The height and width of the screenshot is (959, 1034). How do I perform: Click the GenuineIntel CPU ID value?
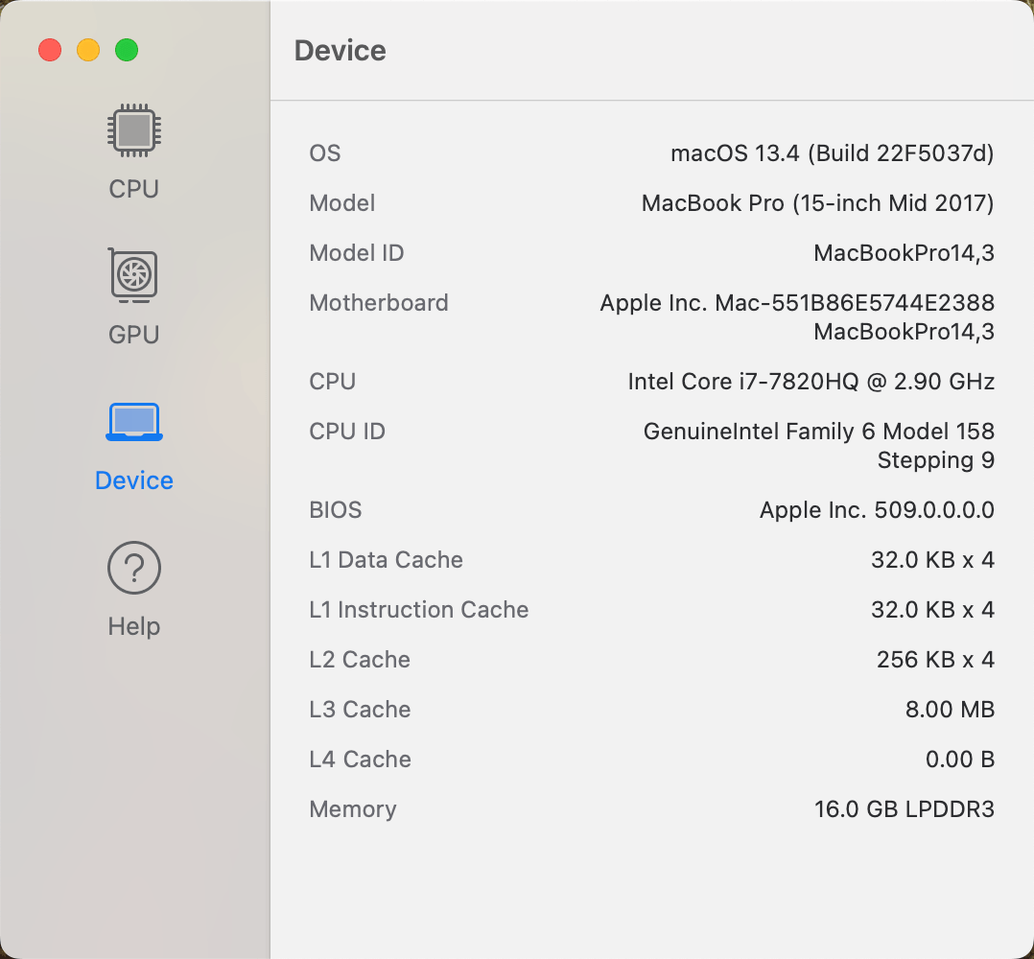[x=818, y=446]
